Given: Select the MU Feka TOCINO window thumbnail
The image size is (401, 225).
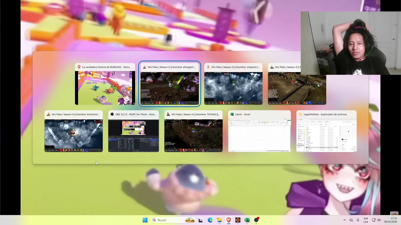Looking at the screenshot, I should pos(193,131).
